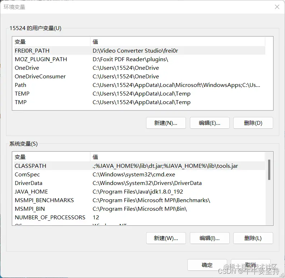285x278 pixels.
Task: Click the TMP row's AppData\Local\Temp value
Action: tap(141, 102)
